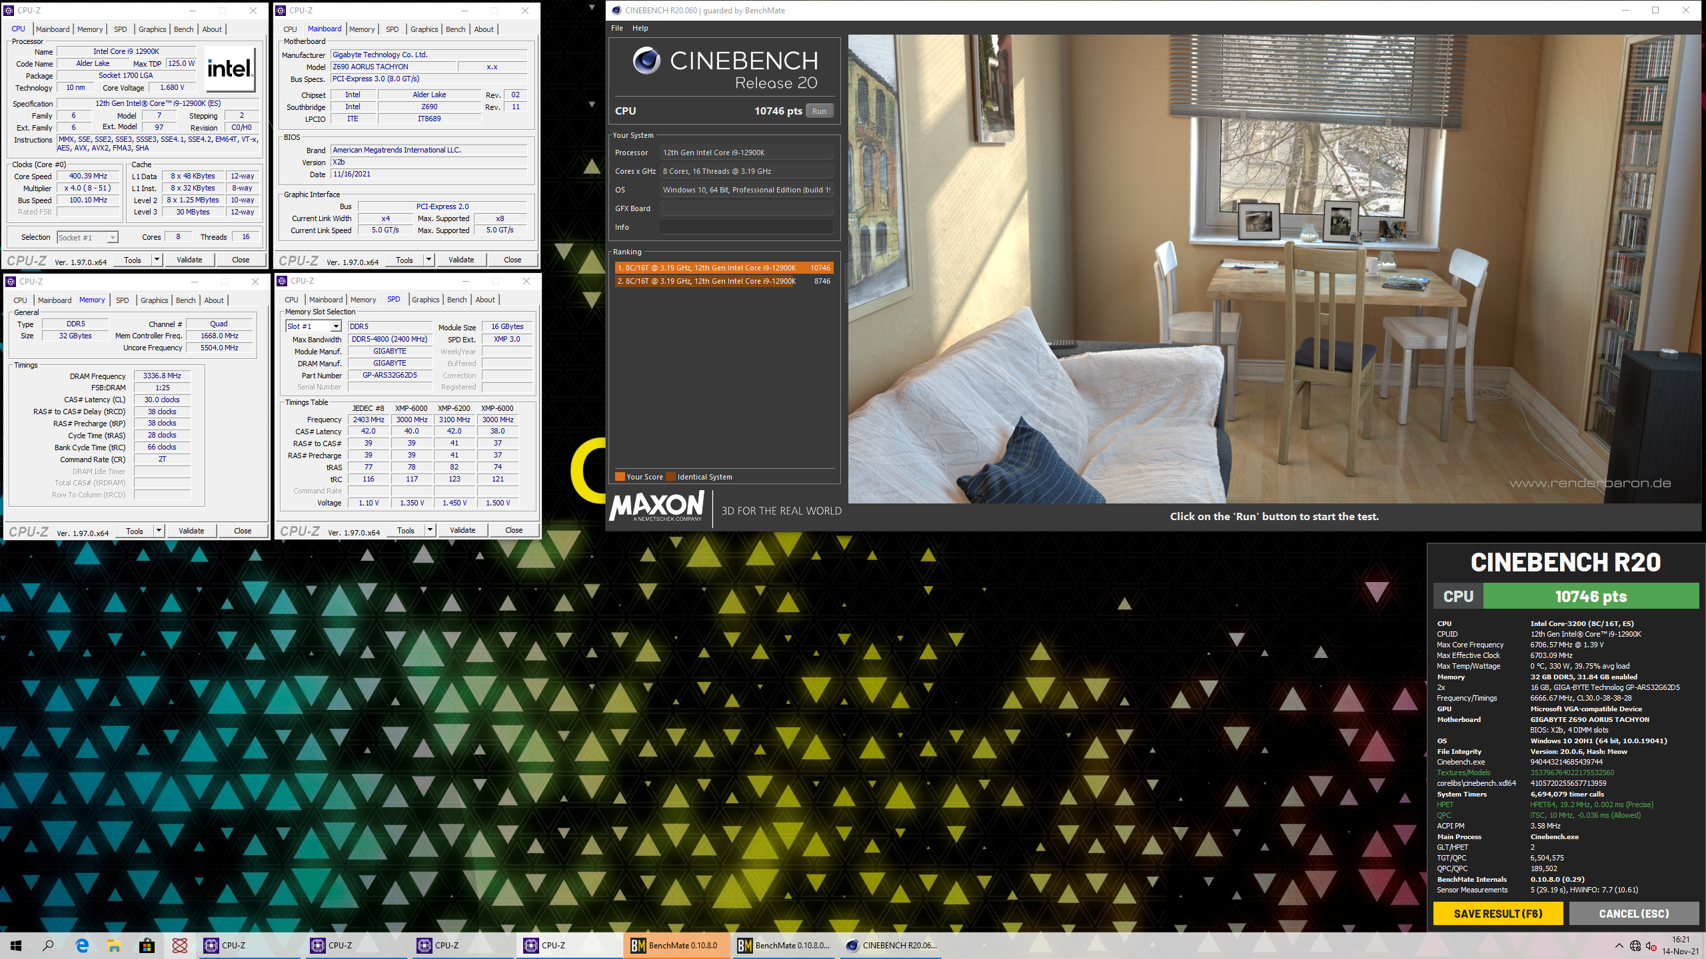Click CPU-Z icon in SPD window title
Screen dimensions: 1706x959
[x=282, y=280]
